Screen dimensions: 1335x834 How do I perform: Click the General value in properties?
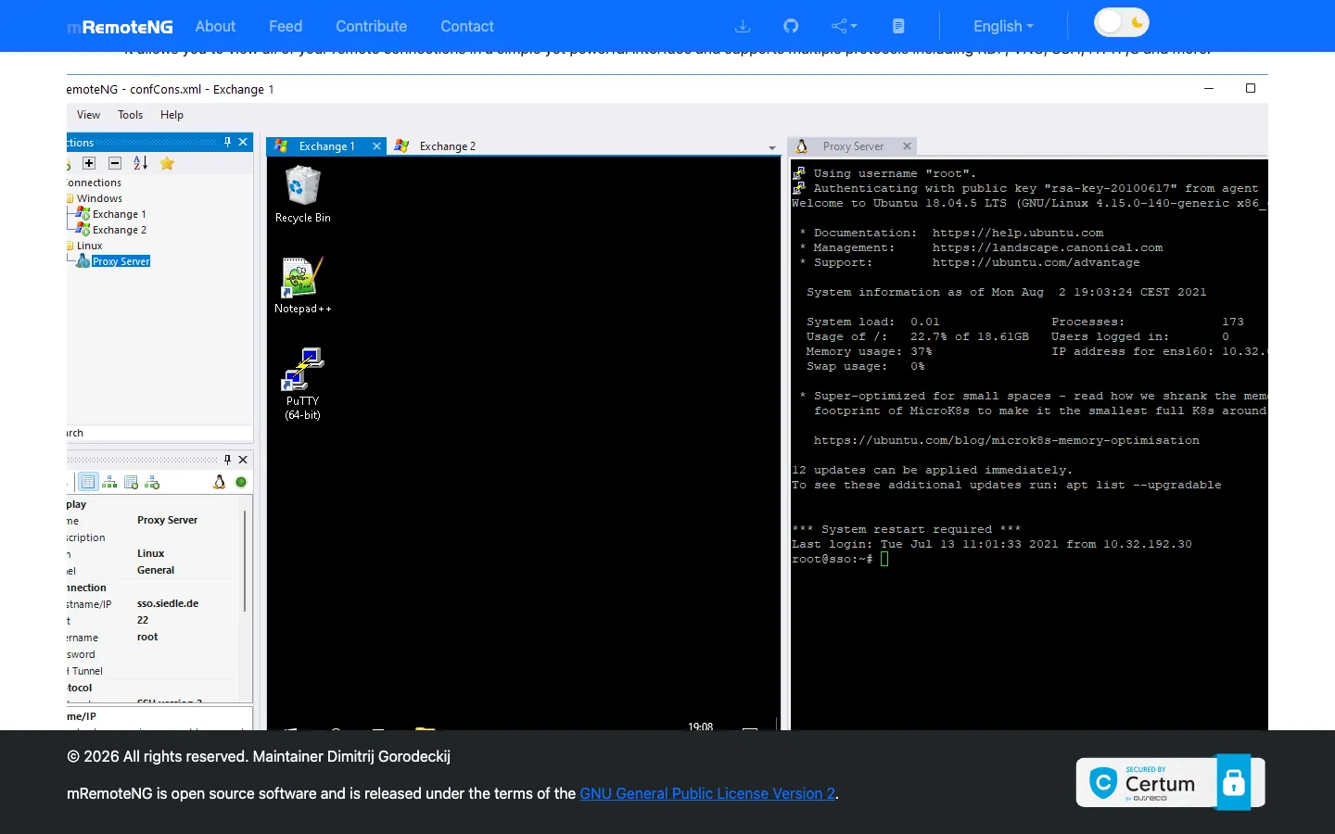coord(156,570)
